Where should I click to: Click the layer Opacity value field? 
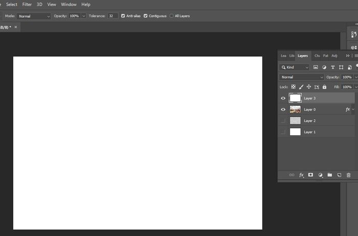click(x=347, y=77)
